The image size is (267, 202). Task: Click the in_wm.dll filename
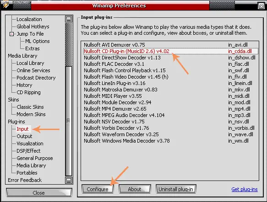click(239, 141)
